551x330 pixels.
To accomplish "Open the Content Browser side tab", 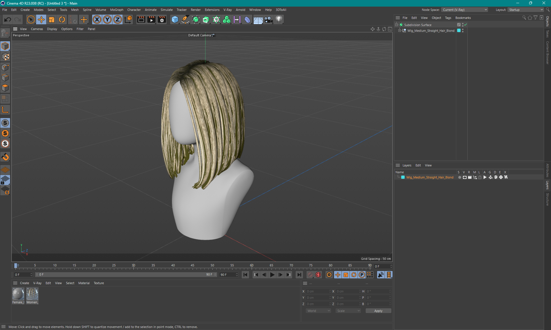I will click(x=548, y=52).
